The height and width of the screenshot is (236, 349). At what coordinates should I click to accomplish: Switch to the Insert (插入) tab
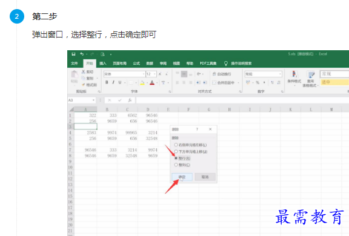[103, 64]
